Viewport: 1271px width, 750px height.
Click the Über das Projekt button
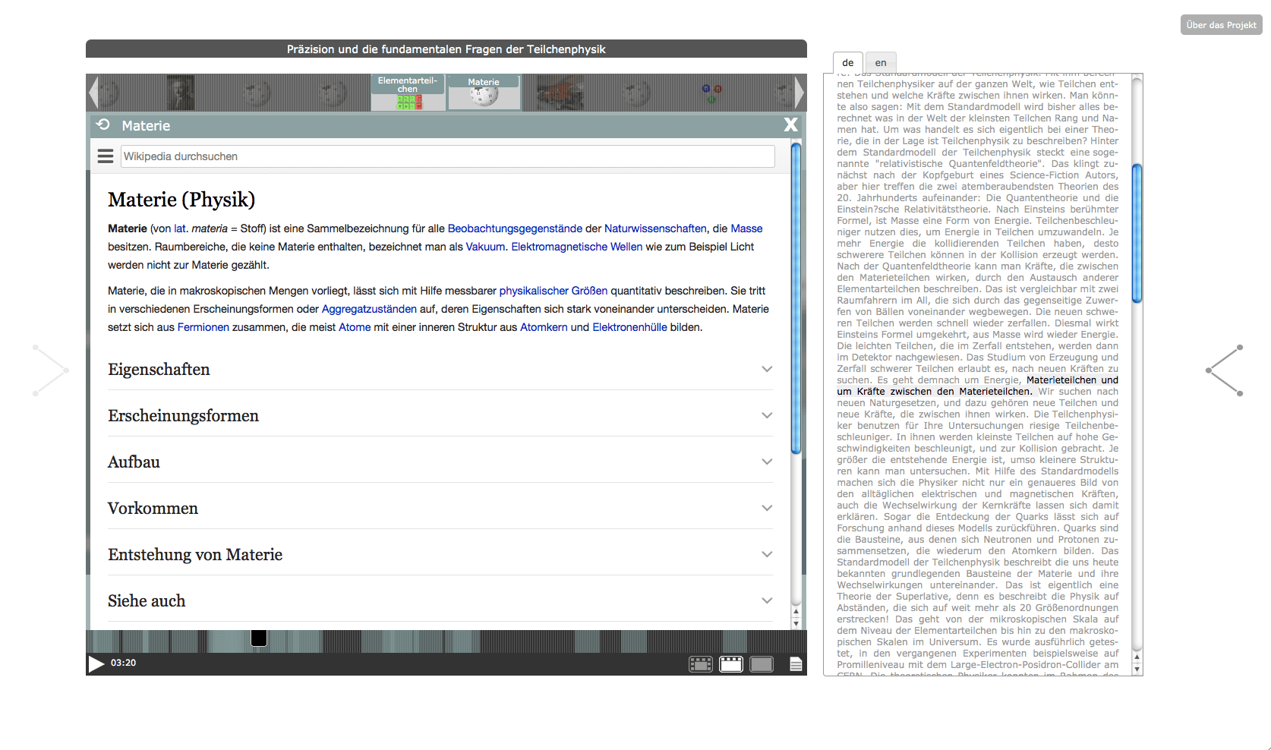pos(1221,25)
